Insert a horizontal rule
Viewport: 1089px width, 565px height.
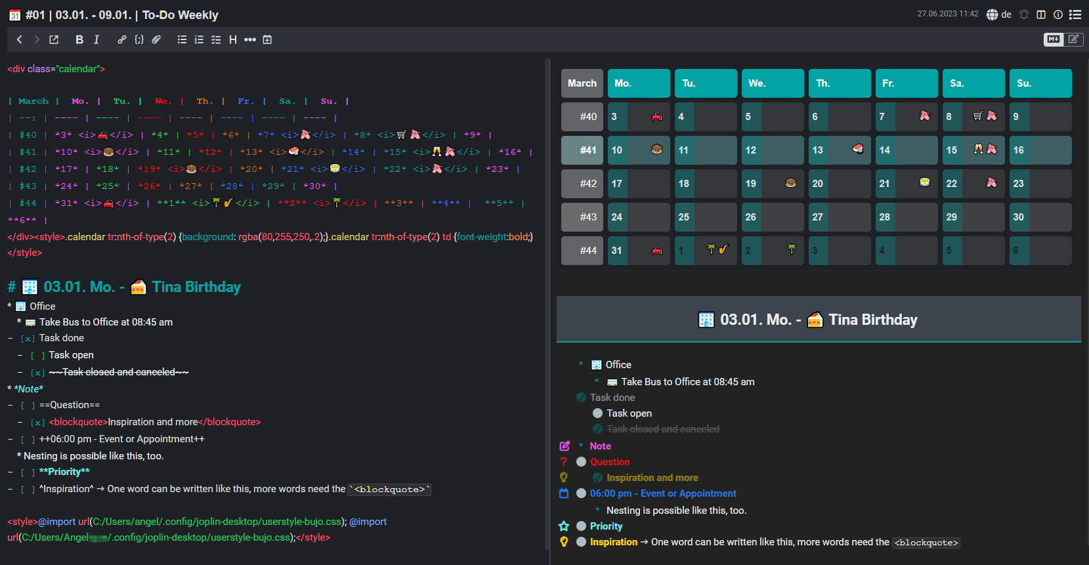tap(250, 39)
